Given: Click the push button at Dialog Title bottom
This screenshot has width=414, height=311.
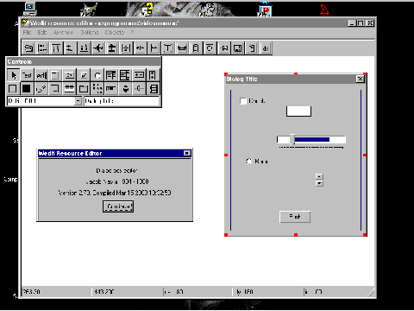Looking at the screenshot, I should pos(295,217).
